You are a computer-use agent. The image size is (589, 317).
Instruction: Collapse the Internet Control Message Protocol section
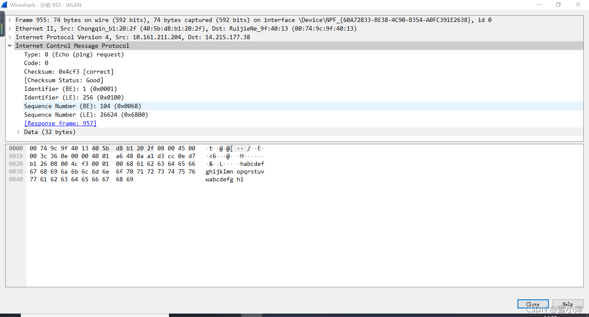(9, 46)
